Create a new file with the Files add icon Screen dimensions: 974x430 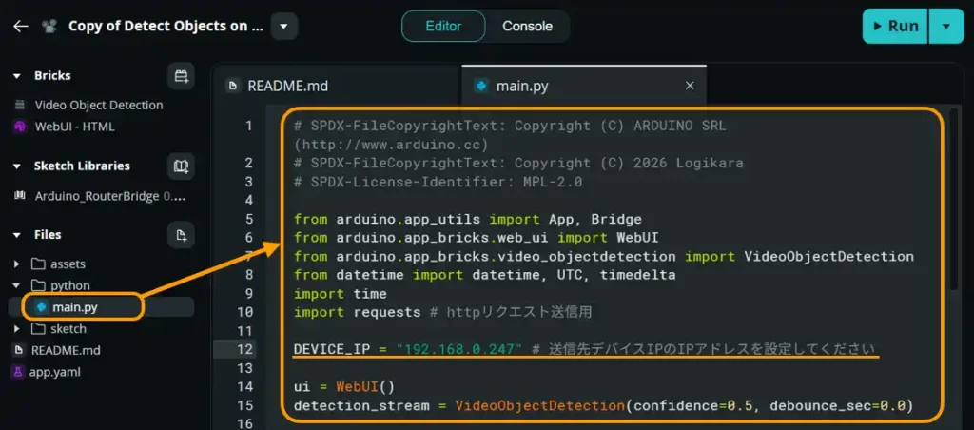[181, 235]
